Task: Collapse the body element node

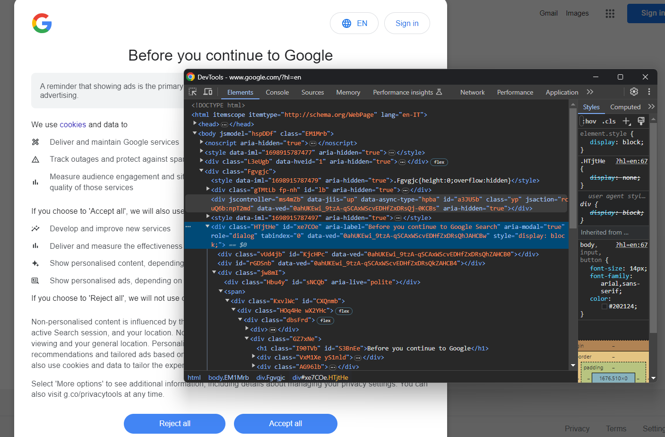Action: click(x=195, y=133)
